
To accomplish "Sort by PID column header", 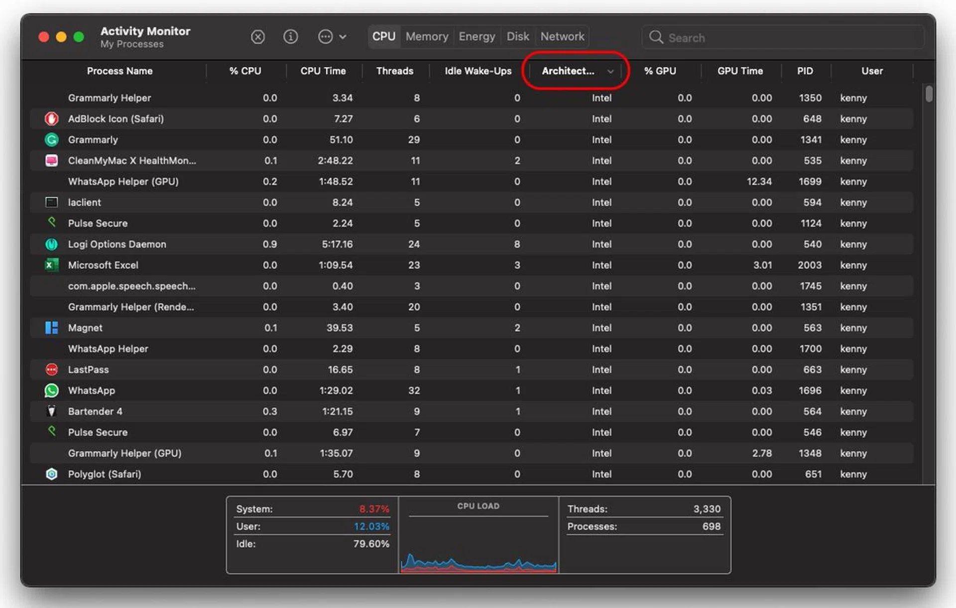I will (x=805, y=71).
